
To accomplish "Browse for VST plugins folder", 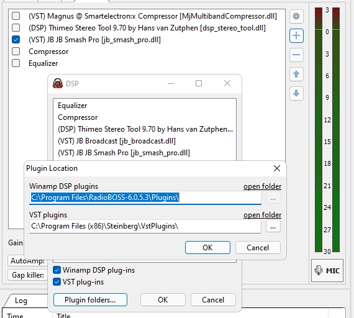I will tap(273, 226).
